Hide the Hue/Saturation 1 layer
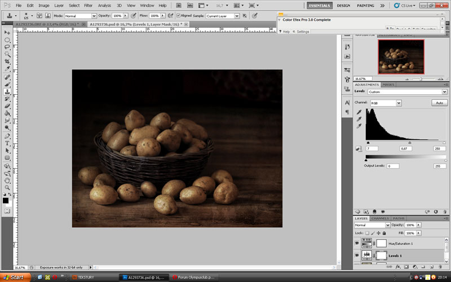 click(356, 242)
